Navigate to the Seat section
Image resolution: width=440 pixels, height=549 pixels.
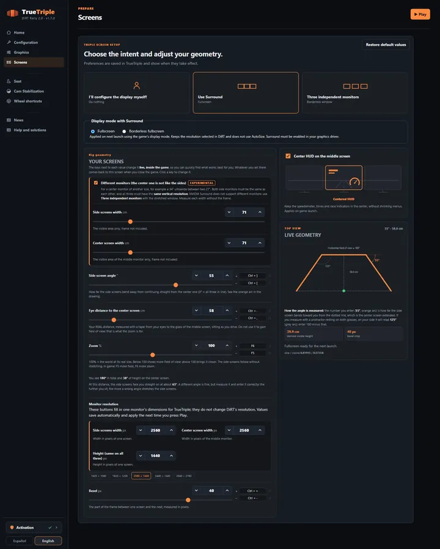coord(34,81)
